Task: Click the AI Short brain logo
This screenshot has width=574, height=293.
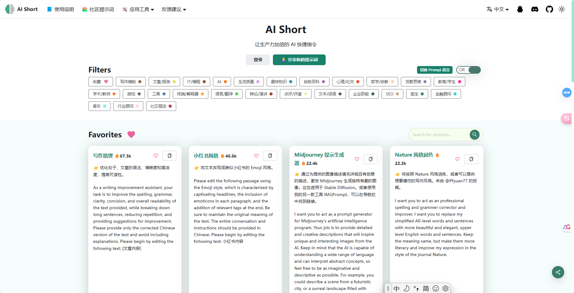Action: point(9,9)
